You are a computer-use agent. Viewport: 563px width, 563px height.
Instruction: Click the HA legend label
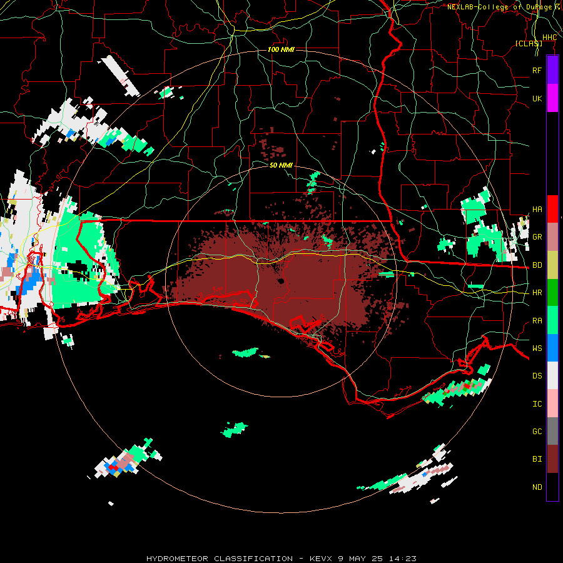[x=537, y=209]
